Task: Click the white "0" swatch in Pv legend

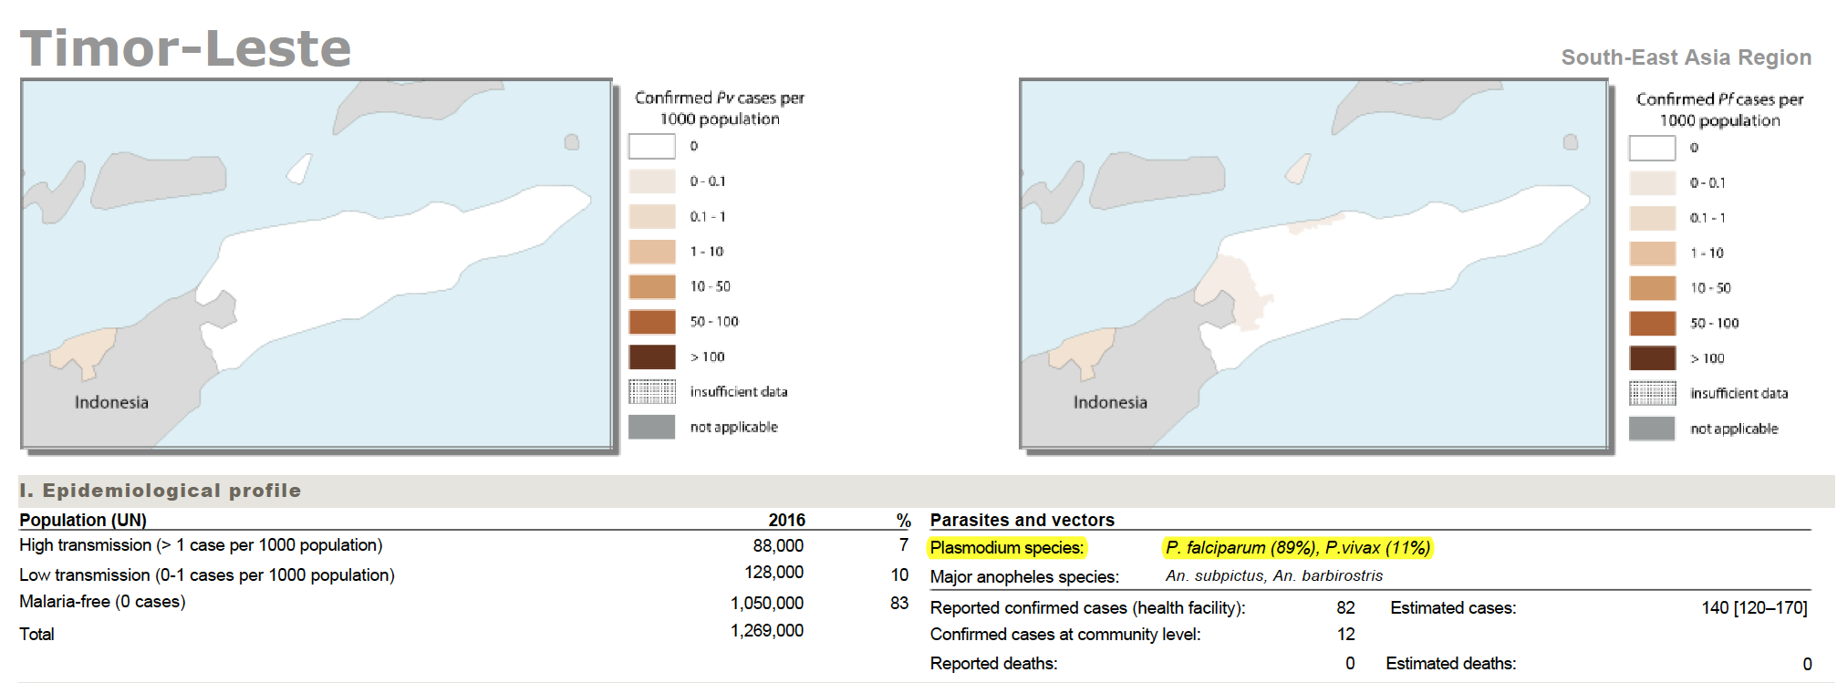Action: coord(651,146)
